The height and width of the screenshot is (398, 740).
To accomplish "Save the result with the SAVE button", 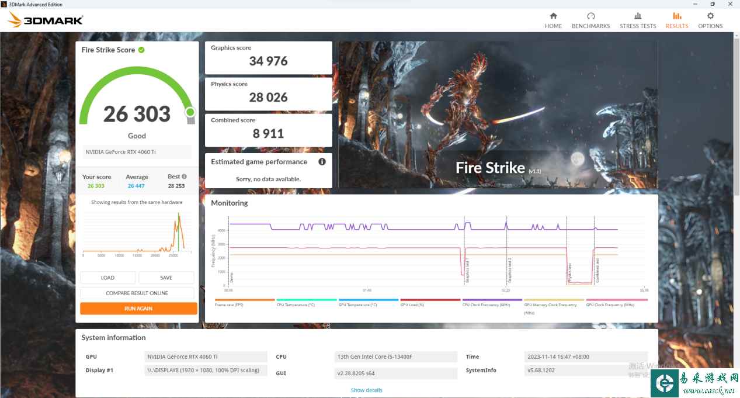I will click(166, 278).
